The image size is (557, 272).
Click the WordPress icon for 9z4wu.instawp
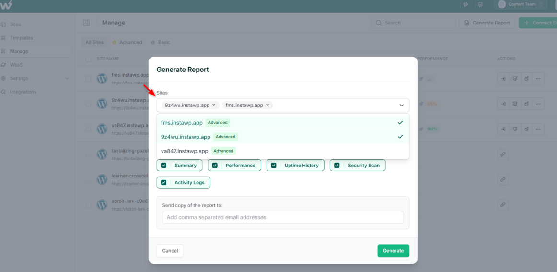pos(102,104)
